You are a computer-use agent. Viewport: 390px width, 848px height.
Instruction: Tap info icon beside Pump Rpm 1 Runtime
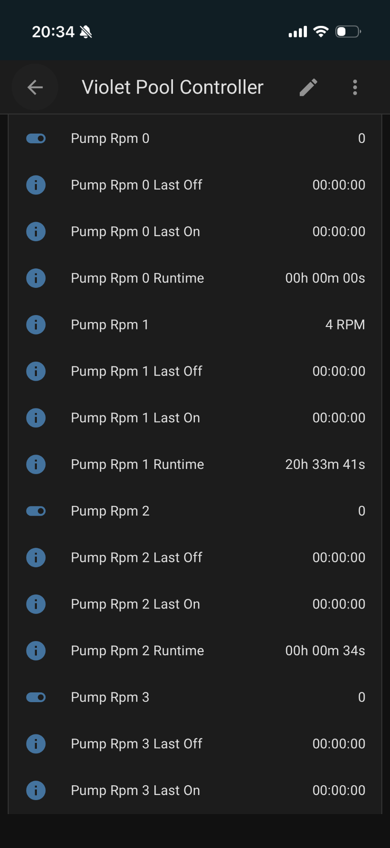click(36, 464)
